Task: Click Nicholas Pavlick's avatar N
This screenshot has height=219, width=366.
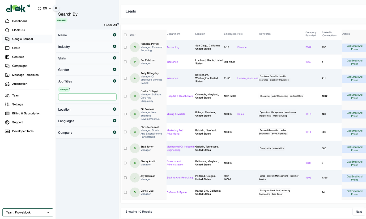Action: (x=135, y=47)
